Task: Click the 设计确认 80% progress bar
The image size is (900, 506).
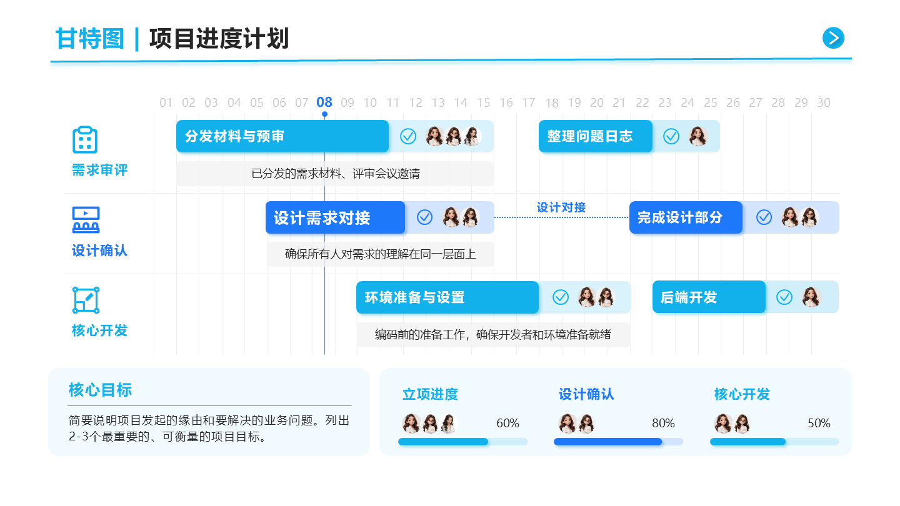Action: 618,442
